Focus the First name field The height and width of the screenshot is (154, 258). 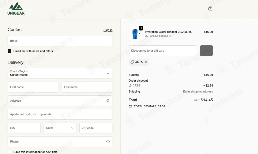[x=33, y=87]
